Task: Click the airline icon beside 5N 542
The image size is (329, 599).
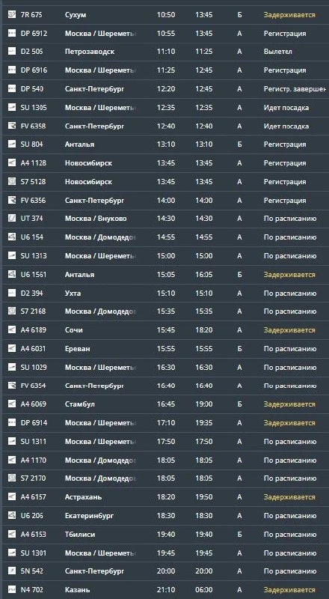Action: 12,571
